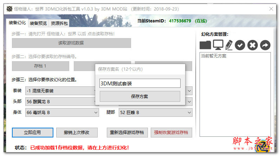Switch to the 装备幻化 tab
The image size is (280, 156).
17,23
